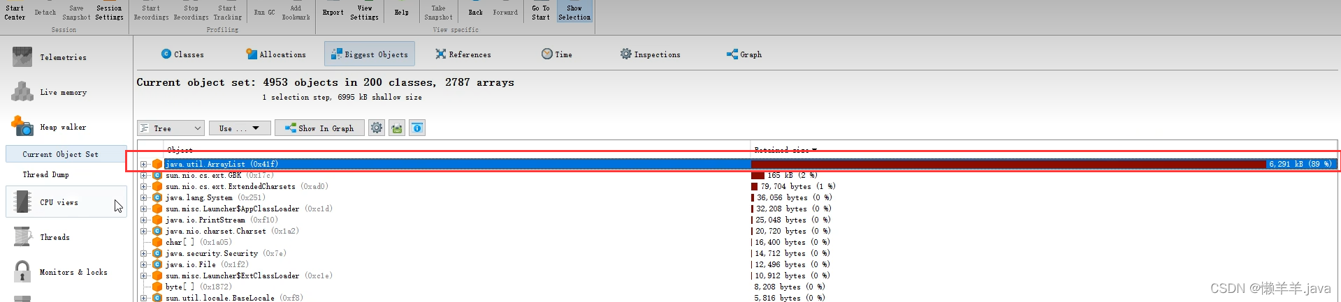
Task: Click Go To Start in toolbar
Action: point(540,13)
